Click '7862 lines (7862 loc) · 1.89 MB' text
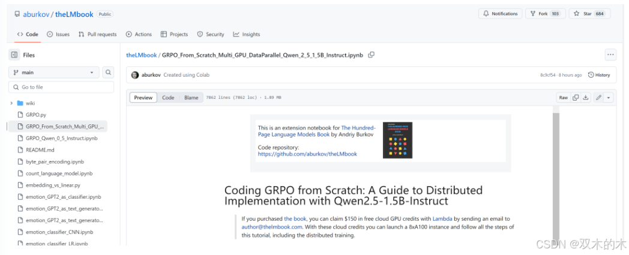This screenshot has height=255, width=629. 244,98
